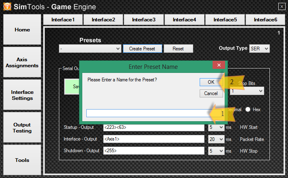This screenshot has width=288, height=178.
Task: Open the Tools section
Action: pos(22,160)
